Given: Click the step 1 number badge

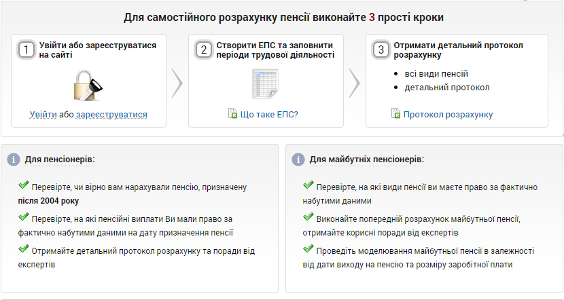Looking at the screenshot, I should (27, 50).
